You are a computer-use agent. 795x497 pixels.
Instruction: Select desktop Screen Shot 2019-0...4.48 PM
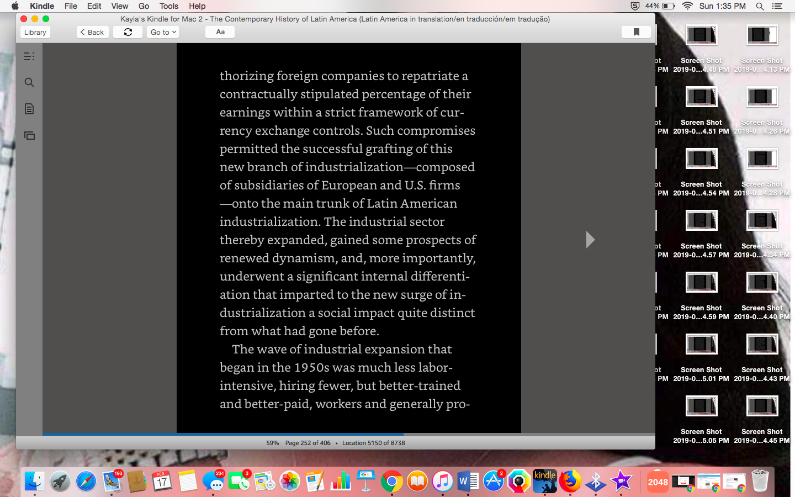coord(701,49)
